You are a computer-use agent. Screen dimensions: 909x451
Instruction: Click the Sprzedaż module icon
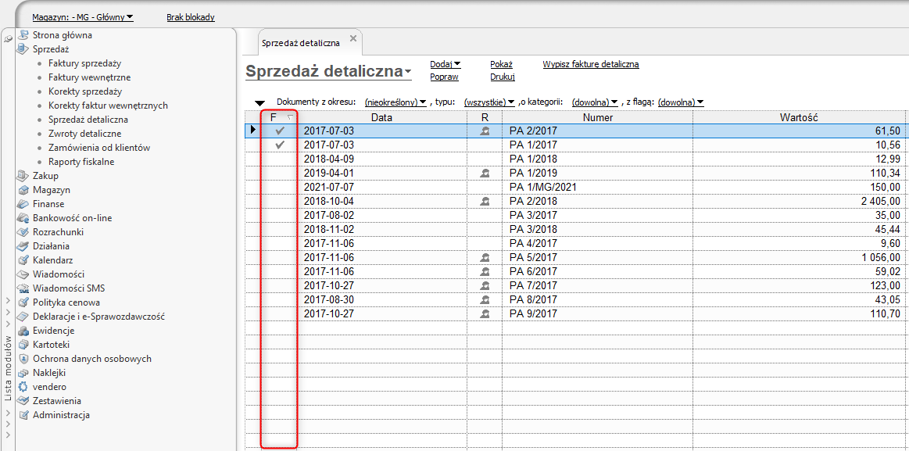tap(23, 49)
